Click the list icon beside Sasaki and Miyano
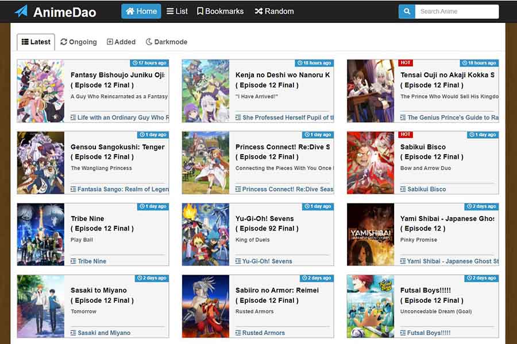The image size is (517, 344). [x=73, y=333]
